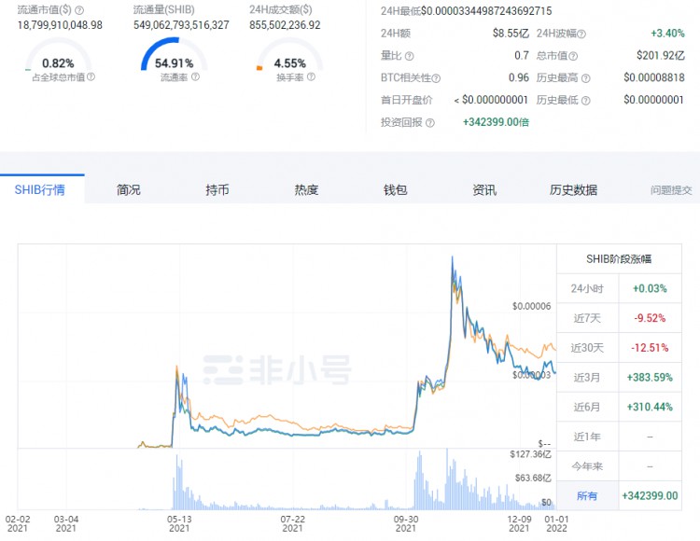Click the +0.03% 24-hour change value
Screen dimensions: 700x541
click(650, 288)
